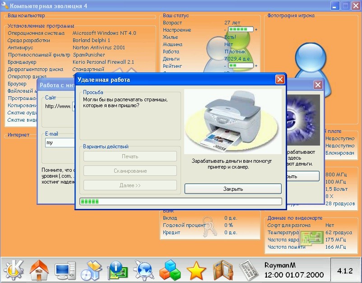The width and height of the screenshot is (362, 283).
Task: Select 'Borland Delphi 1' entry
Action: (91, 40)
